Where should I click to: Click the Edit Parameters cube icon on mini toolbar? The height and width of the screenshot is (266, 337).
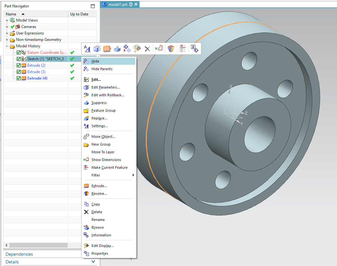point(97,49)
